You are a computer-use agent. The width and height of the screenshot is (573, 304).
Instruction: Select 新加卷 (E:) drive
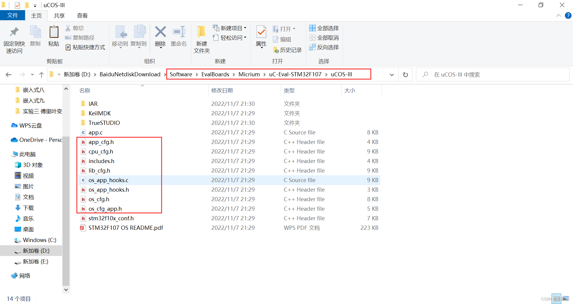pyautogui.click(x=31, y=261)
